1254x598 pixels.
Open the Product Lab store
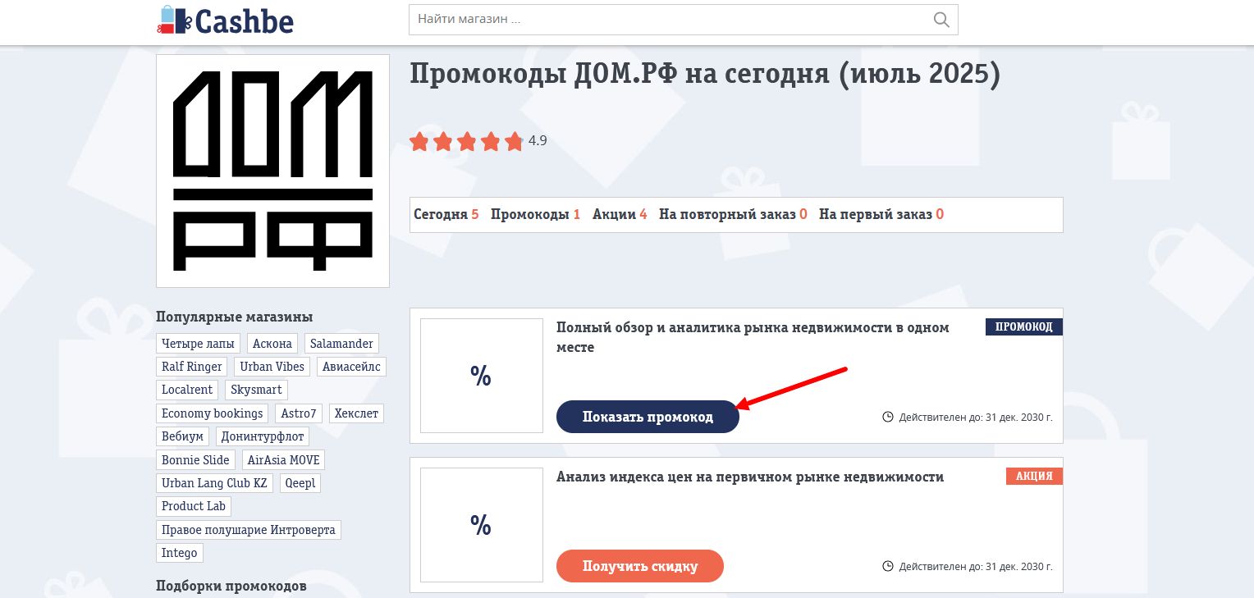click(x=194, y=506)
